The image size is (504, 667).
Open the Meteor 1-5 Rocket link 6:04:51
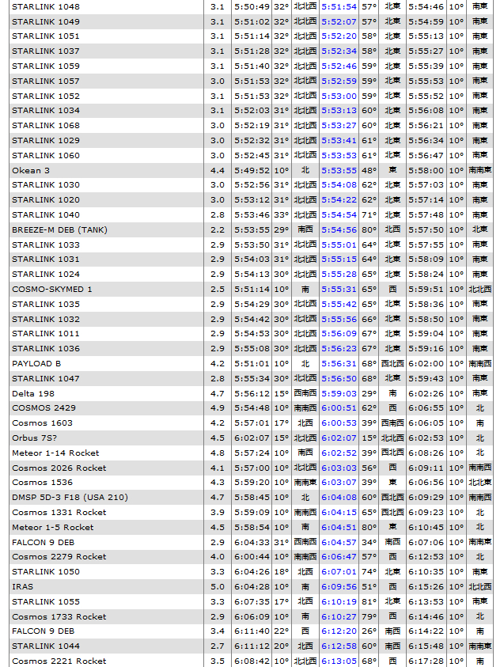click(x=339, y=528)
